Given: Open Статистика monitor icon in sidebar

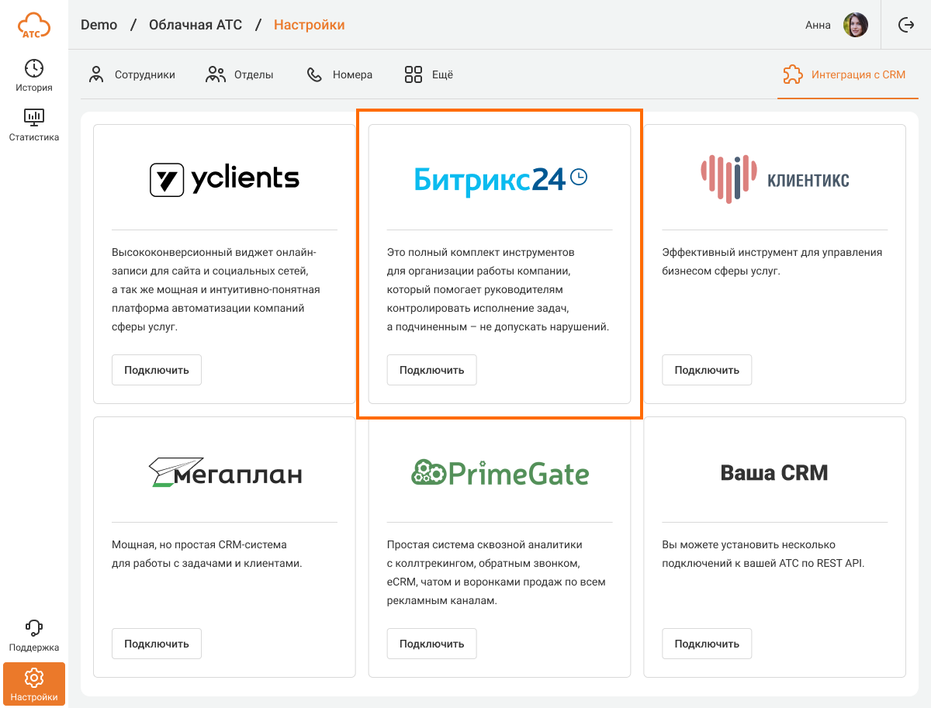Looking at the screenshot, I should point(34,118).
